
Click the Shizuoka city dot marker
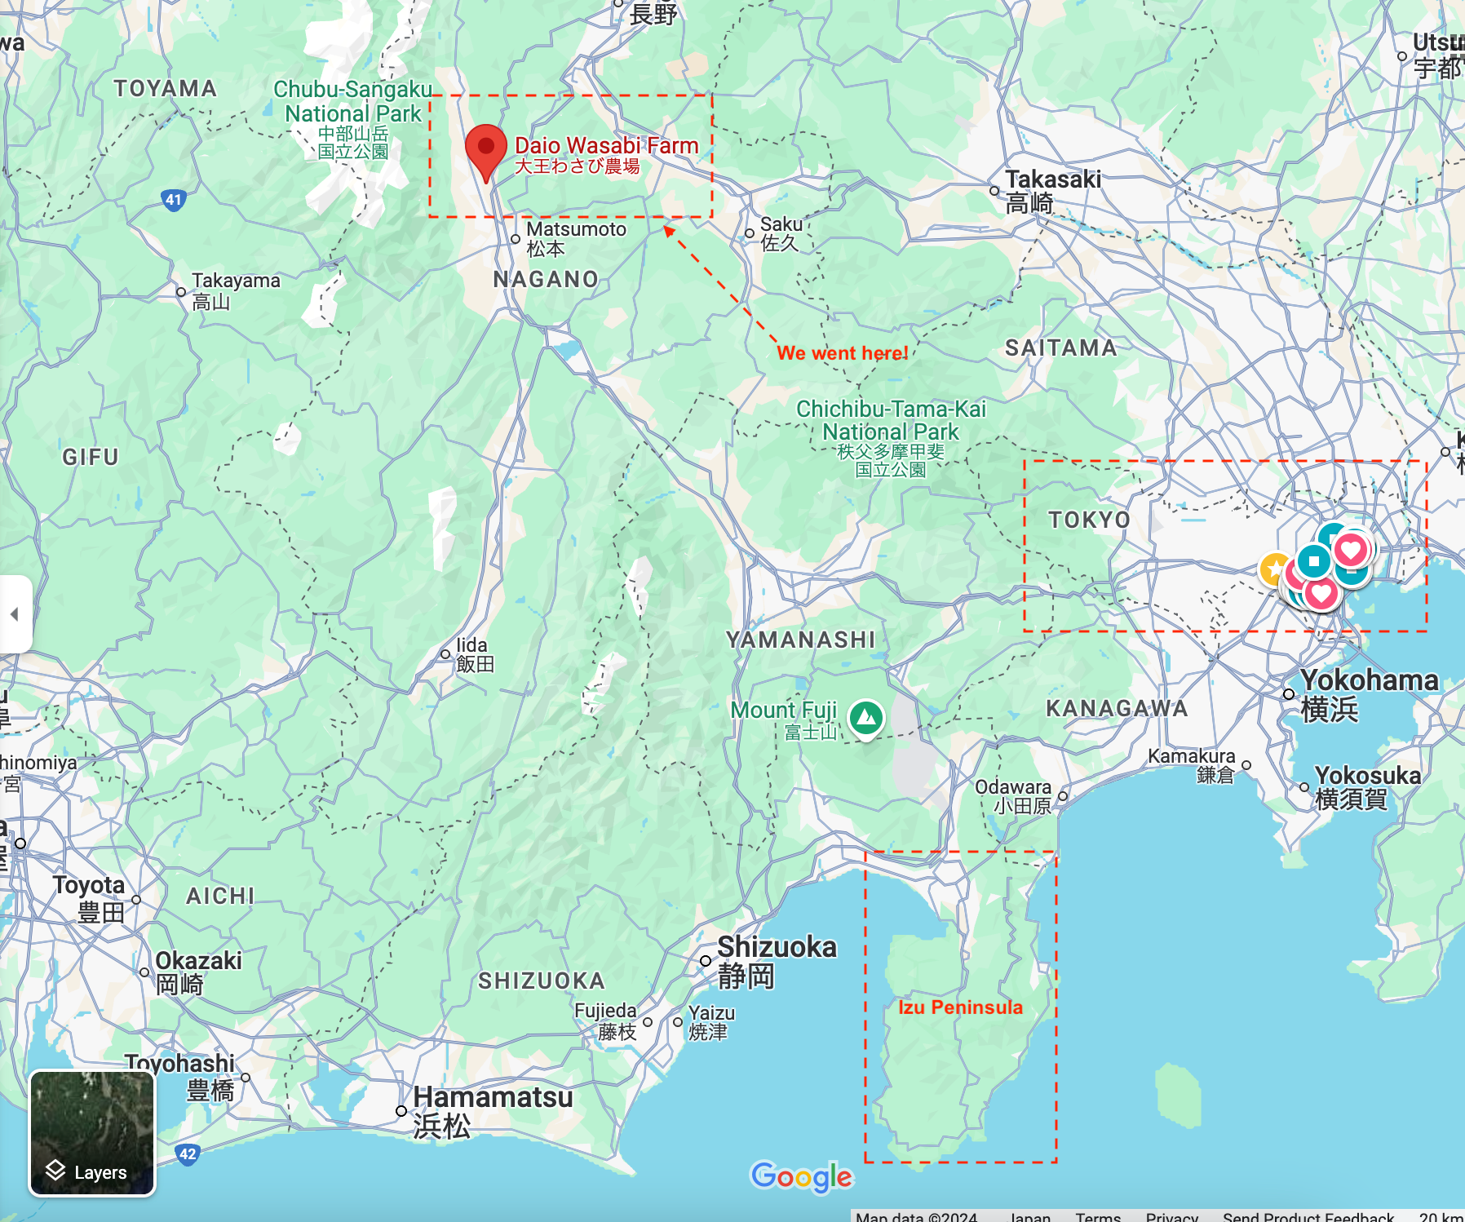click(706, 961)
